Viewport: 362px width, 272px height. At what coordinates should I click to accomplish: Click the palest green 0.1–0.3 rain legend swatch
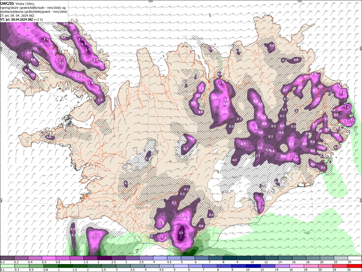(7, 266)
